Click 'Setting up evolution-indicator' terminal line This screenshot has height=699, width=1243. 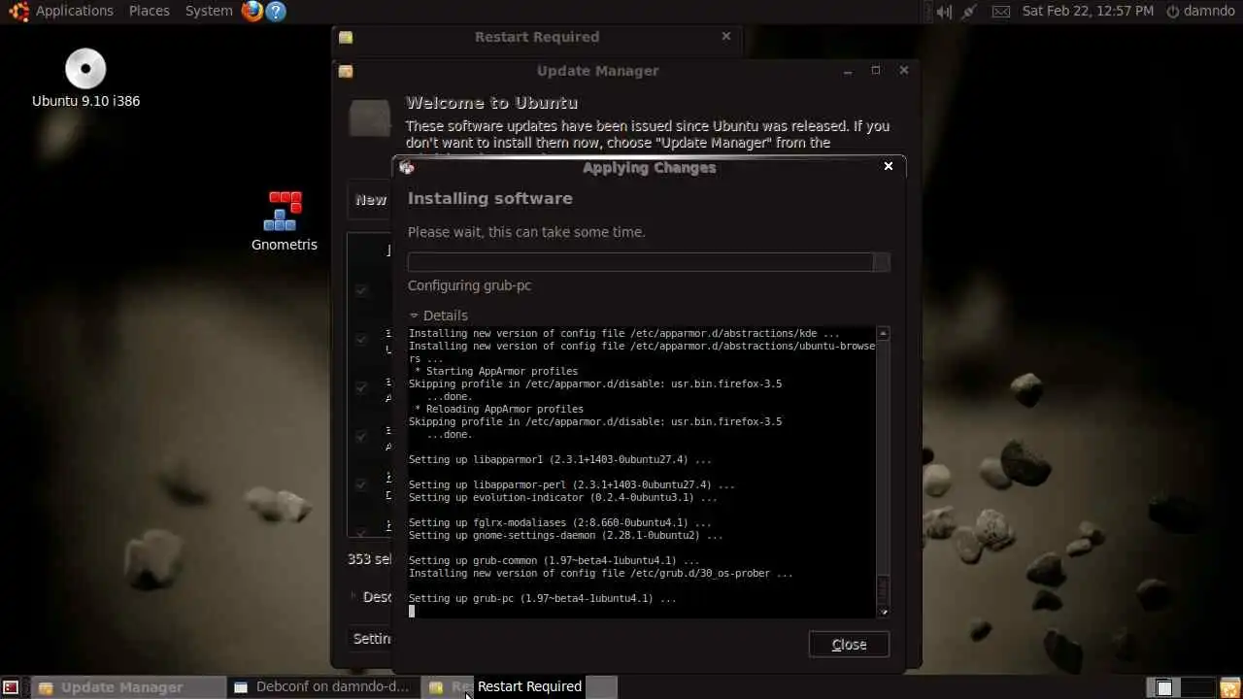(562, 497)
